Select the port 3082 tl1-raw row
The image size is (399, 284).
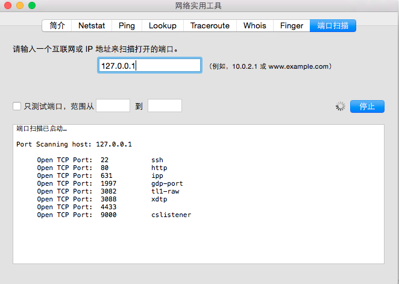108,191
